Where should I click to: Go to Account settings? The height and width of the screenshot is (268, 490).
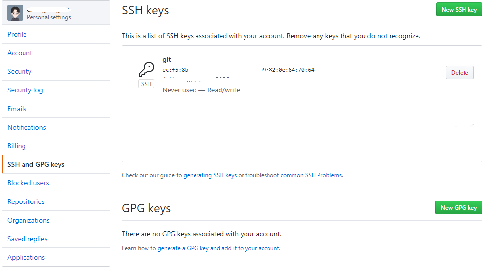(20, 53)
